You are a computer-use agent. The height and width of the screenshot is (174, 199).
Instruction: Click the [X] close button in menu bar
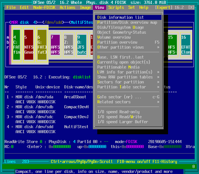pyautogui.click(x=191, y=7)
